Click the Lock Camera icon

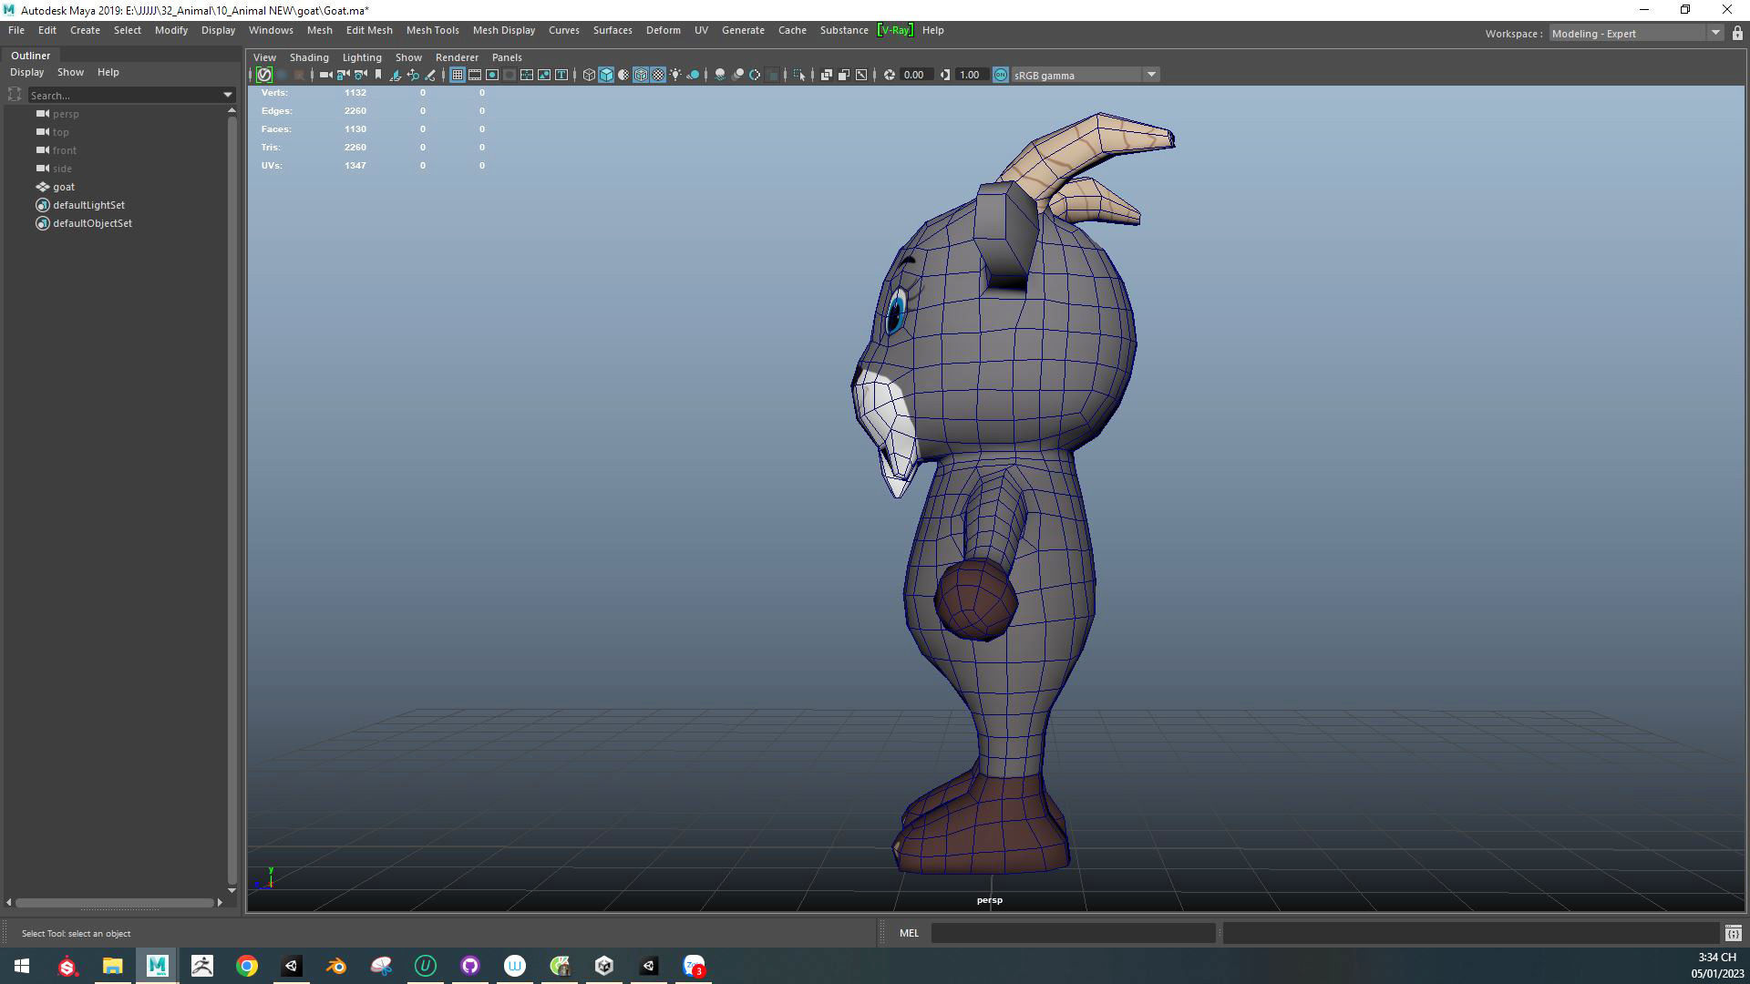[344, 75]
